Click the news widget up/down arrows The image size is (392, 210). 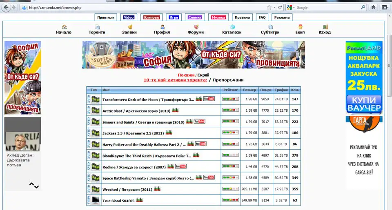point(34,185)
